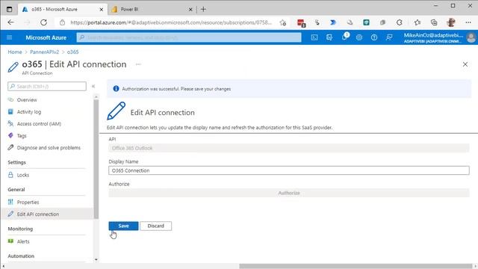Open Help question mark icon

tap(374, 37)
